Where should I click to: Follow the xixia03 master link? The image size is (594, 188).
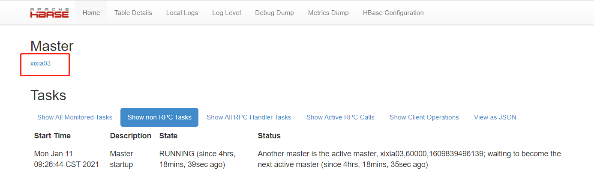click(x=40, y=63)
